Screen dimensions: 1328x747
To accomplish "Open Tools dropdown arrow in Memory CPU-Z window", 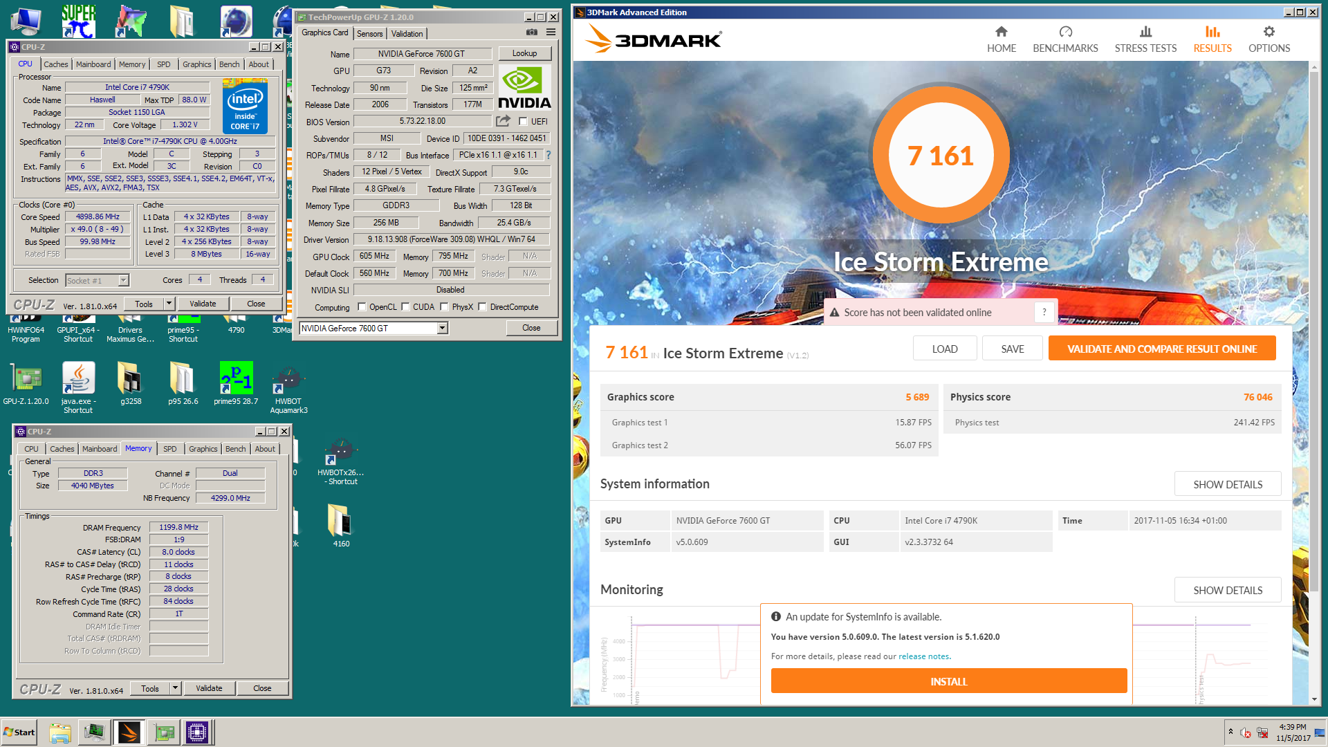I will 175,688.
